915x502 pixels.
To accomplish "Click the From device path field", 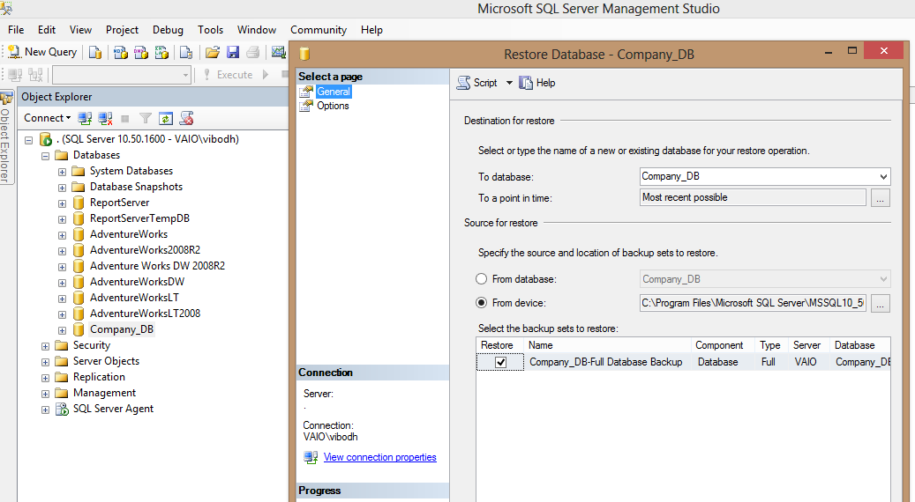I will 753,303.
